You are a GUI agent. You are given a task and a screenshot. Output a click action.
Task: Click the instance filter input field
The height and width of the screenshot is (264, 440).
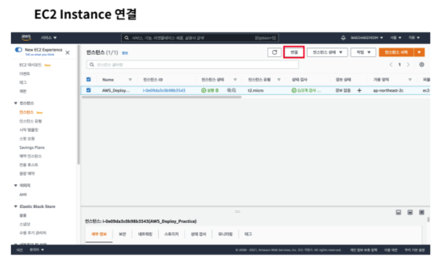point(193,65)
